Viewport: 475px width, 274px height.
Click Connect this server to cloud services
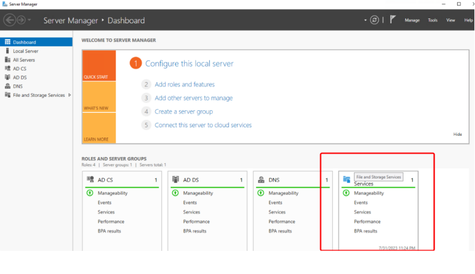coord(203,125)
